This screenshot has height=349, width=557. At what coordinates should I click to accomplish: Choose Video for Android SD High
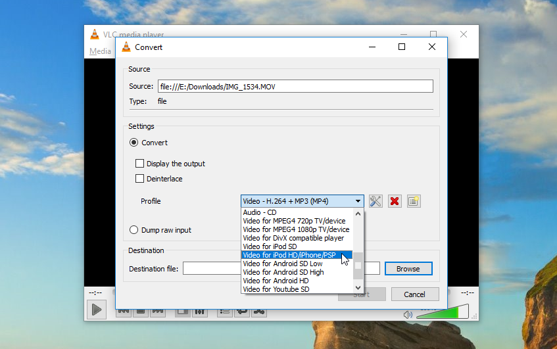point(297,272)
